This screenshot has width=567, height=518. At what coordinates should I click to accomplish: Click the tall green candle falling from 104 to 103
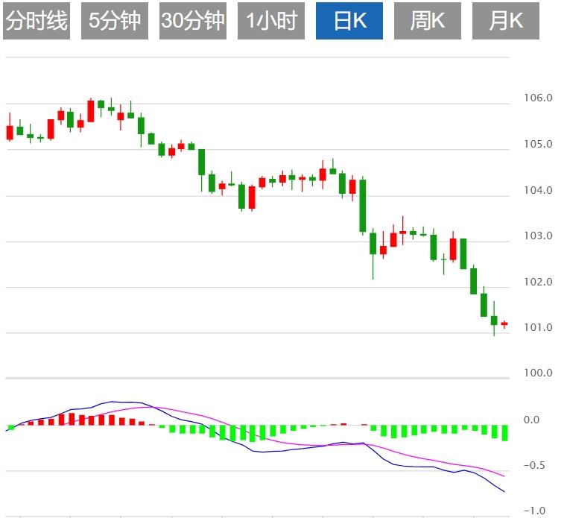[x=363, y=205]
